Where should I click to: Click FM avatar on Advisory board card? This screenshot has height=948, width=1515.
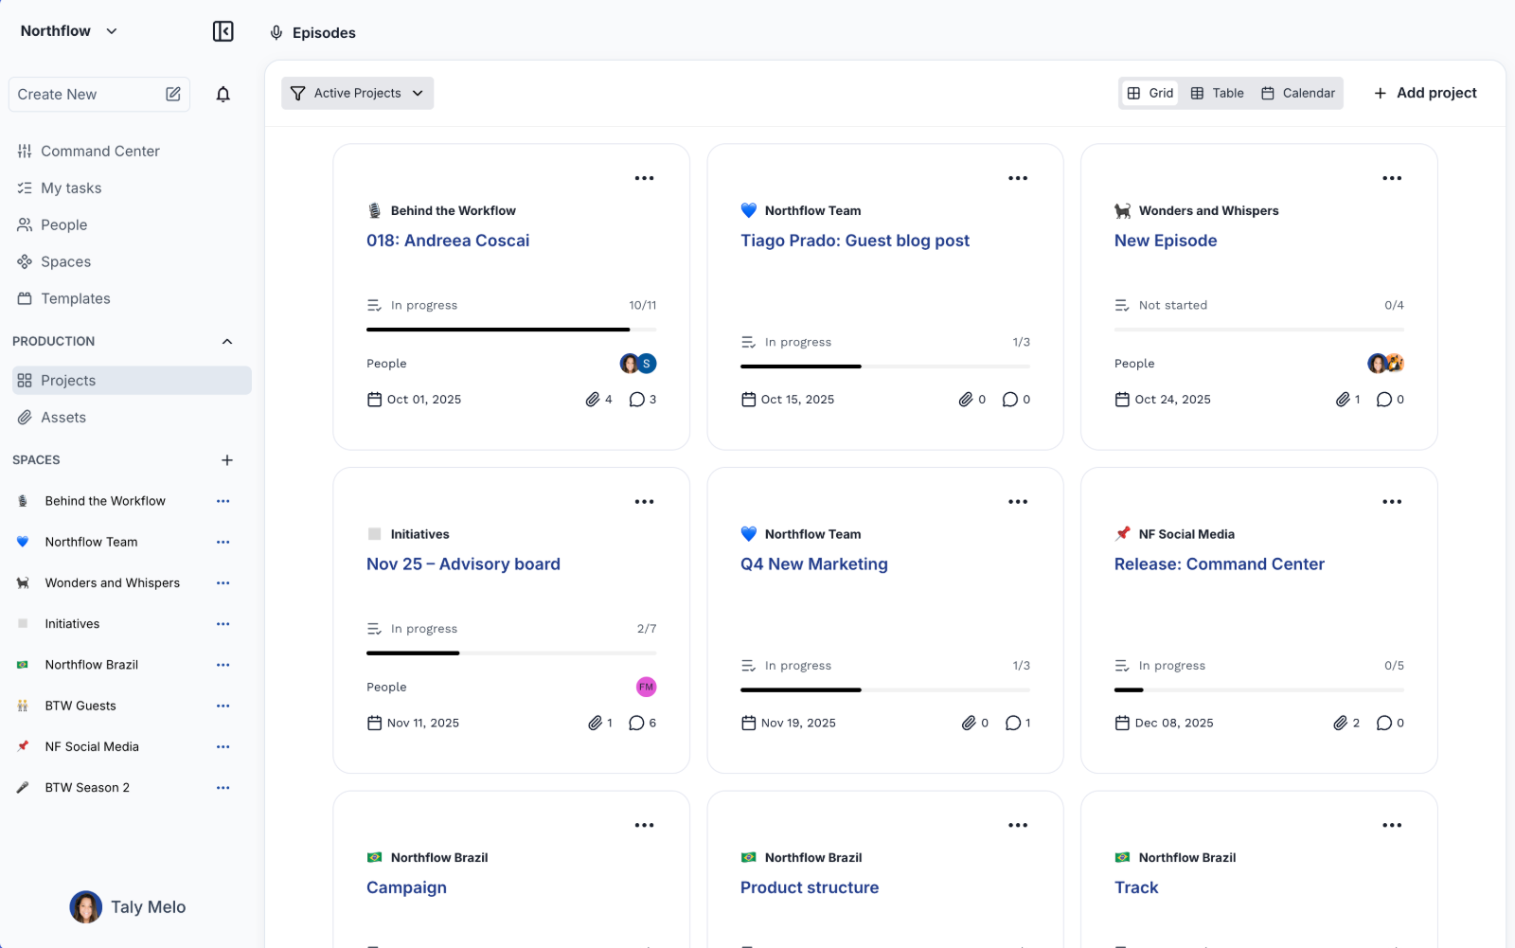click(x=647, y=688)
